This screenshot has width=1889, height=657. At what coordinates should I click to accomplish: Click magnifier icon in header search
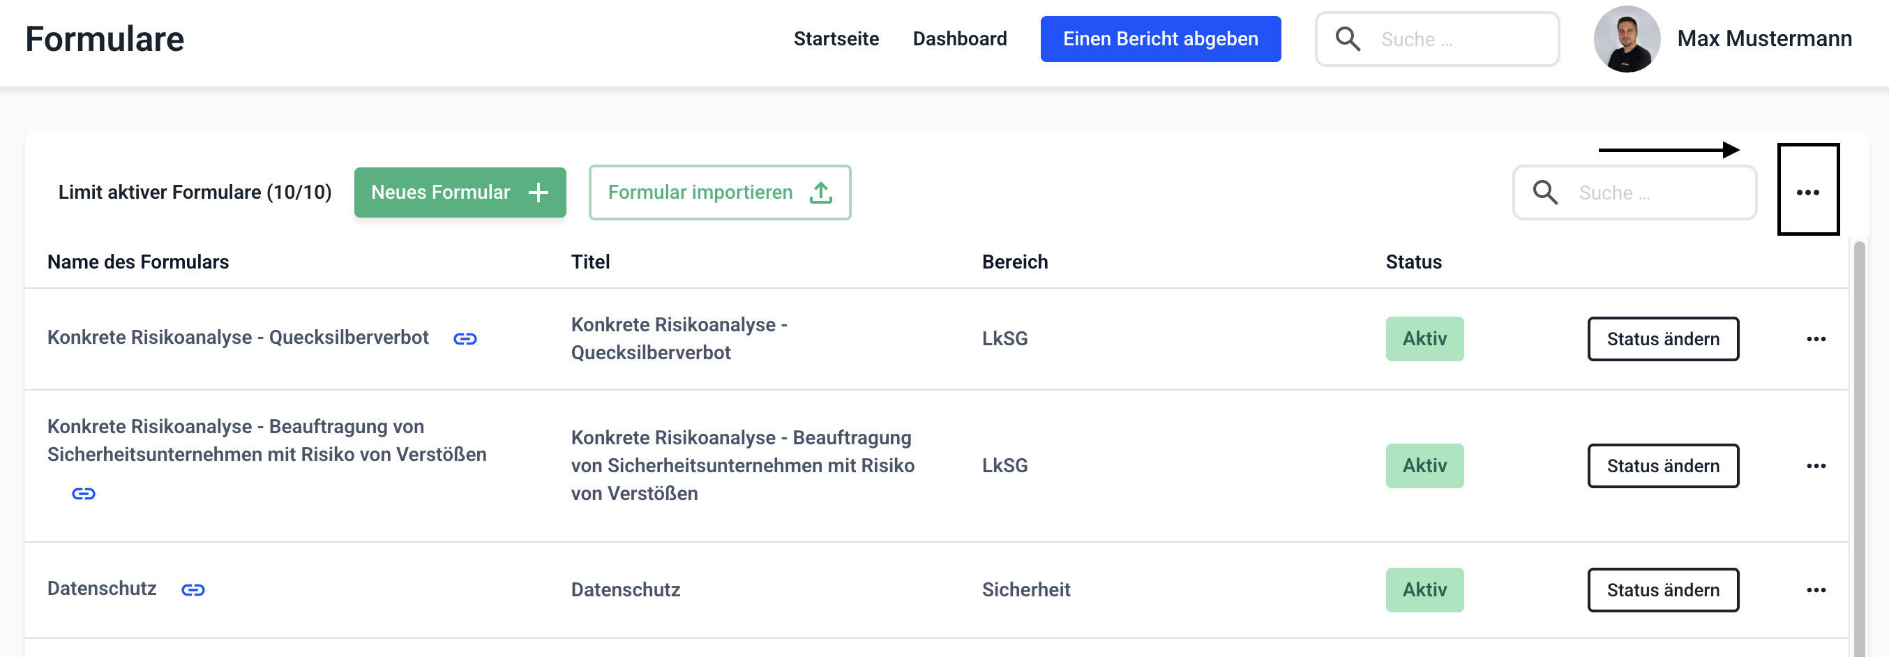[1348, 39]
